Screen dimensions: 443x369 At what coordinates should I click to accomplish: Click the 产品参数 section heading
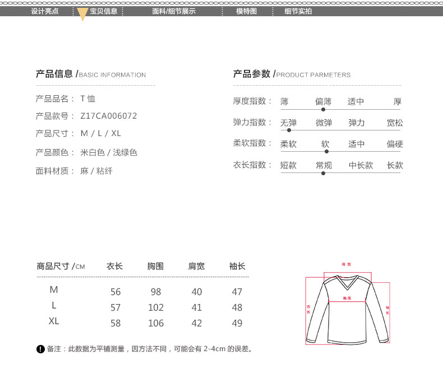[x=252, y=74]
